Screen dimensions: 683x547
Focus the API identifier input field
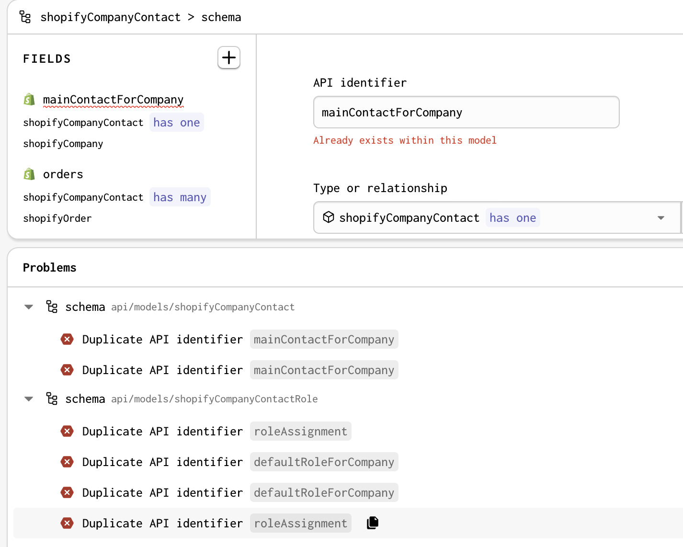(x=467, y=112)
